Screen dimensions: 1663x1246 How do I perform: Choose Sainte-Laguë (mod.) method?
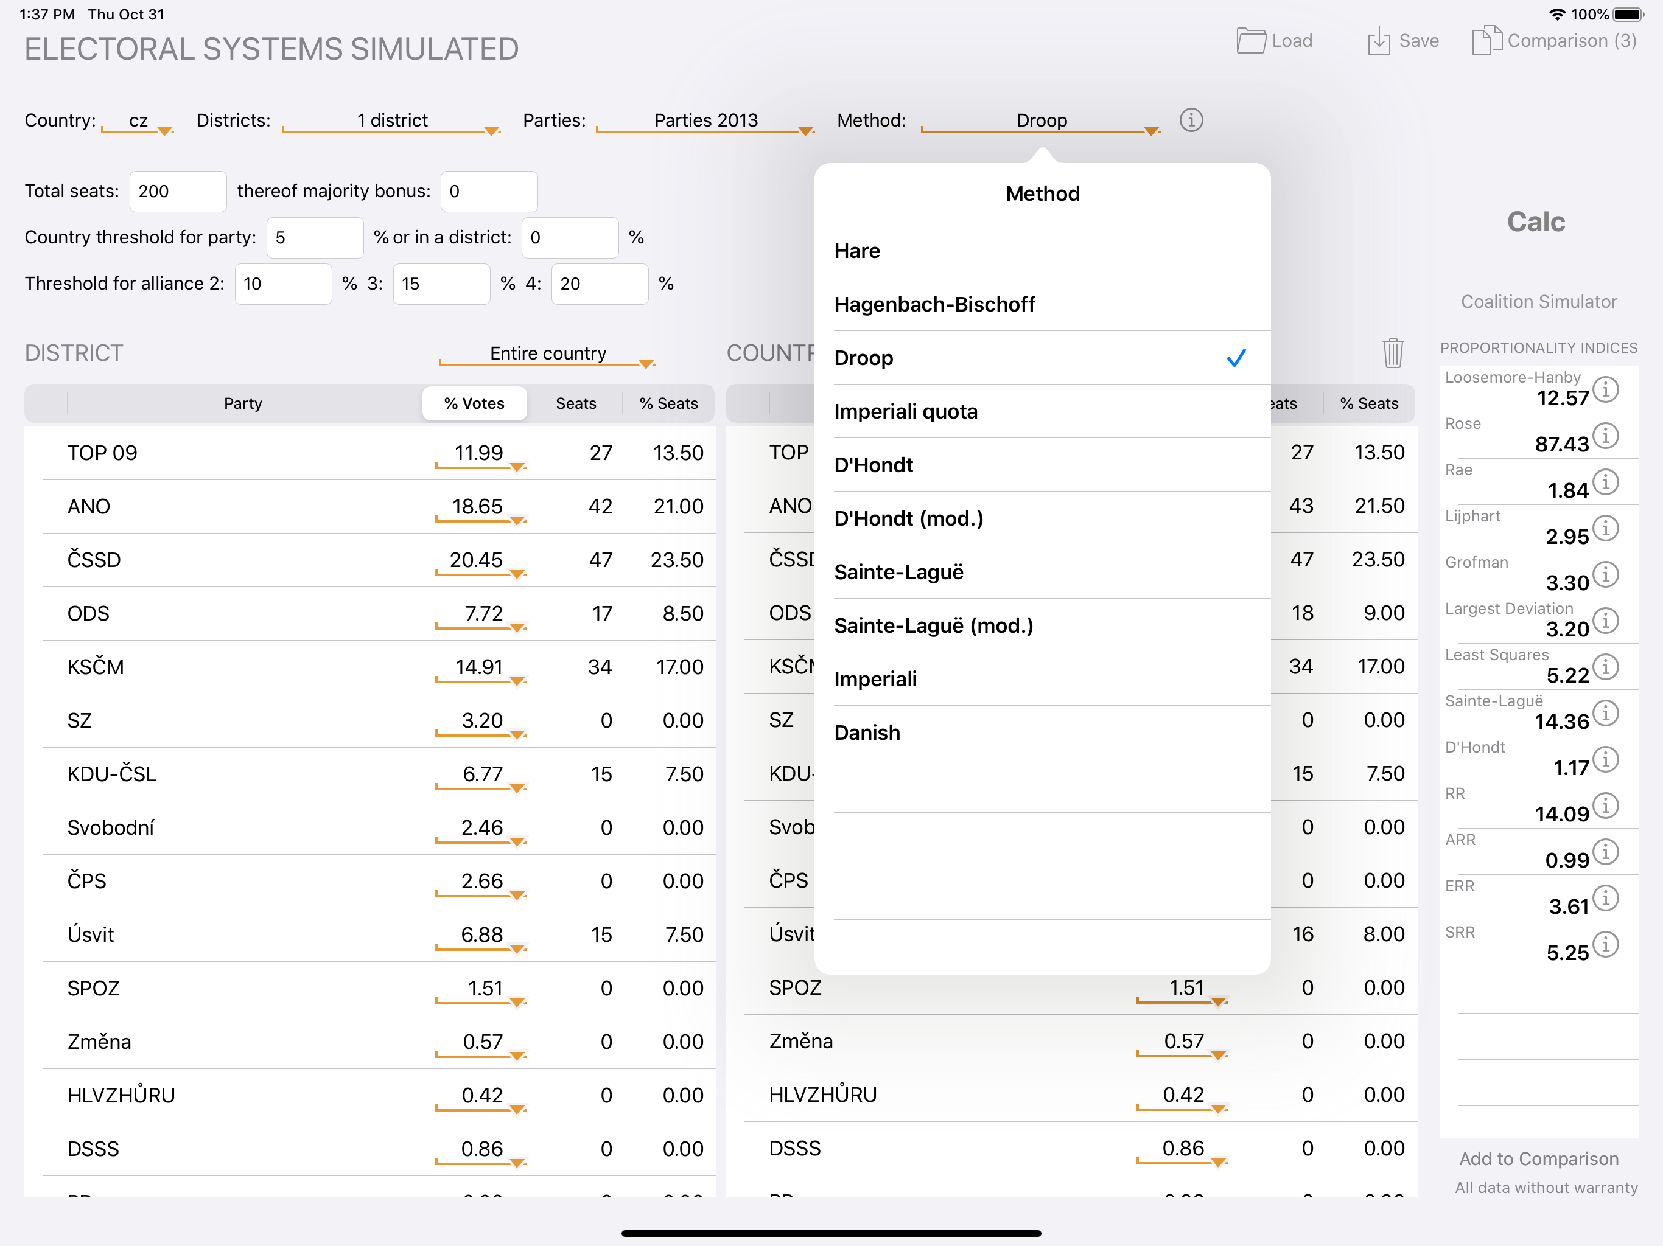pyautogui.click(x=1043, y=625)
